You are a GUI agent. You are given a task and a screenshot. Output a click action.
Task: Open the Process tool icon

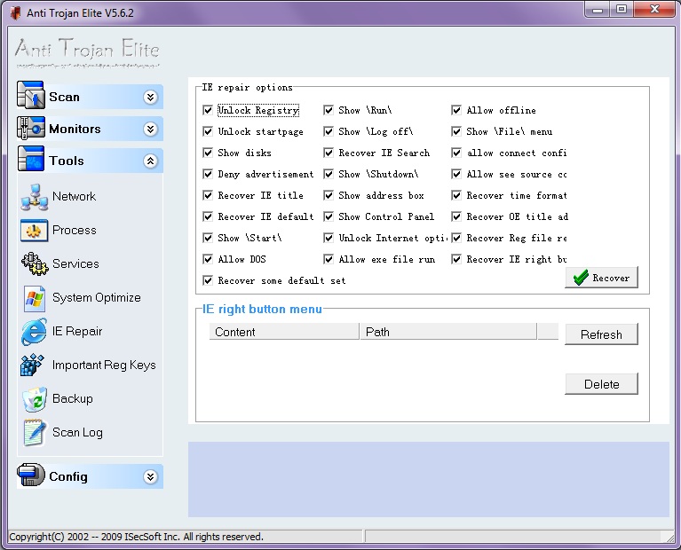click(x=35, y=230)
